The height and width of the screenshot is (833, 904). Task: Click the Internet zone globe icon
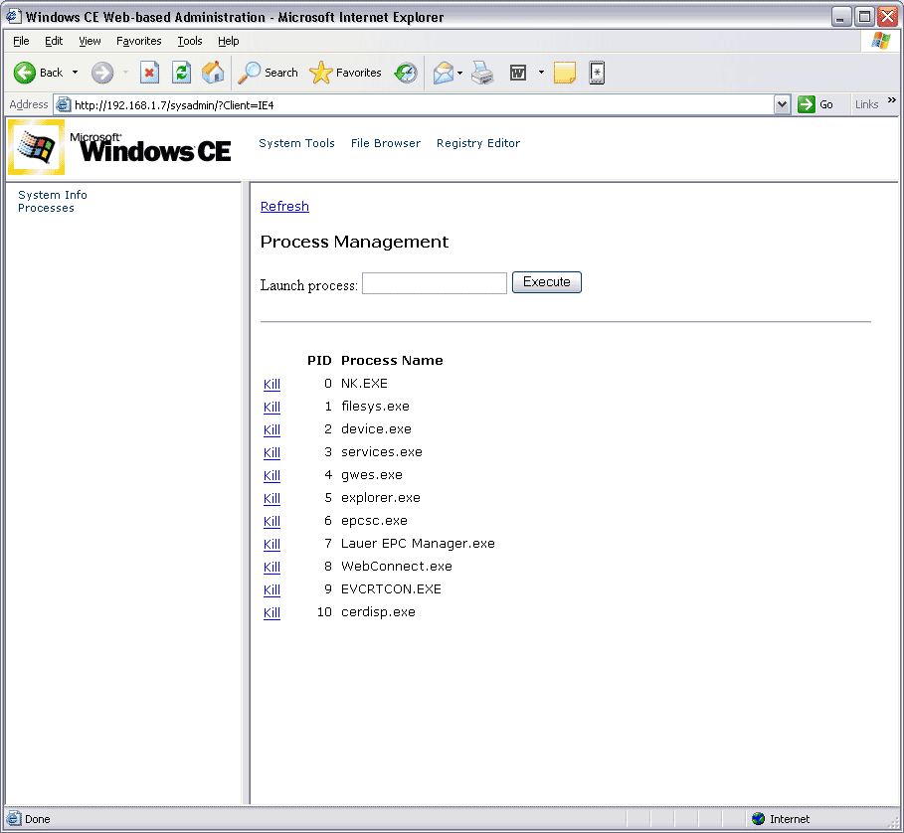[x=759, y=819]
